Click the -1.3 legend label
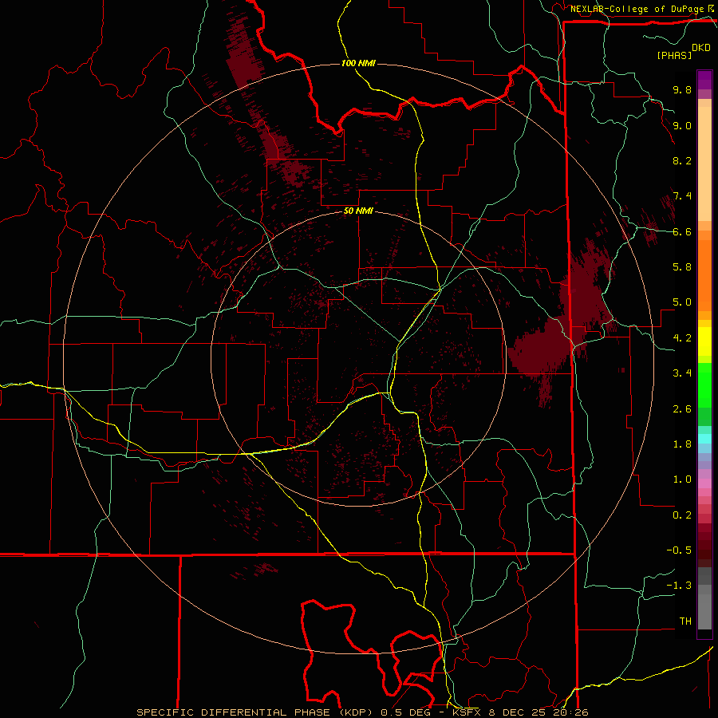 pyautogui.click(x=679, y=586)
